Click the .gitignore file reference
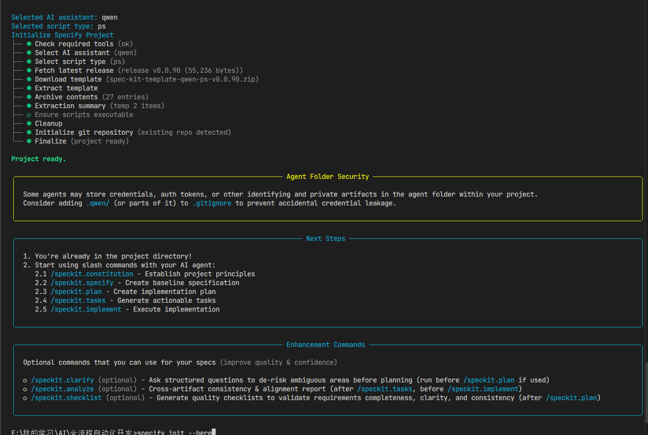Screen dimensions: 648x435 pos(211,203)
